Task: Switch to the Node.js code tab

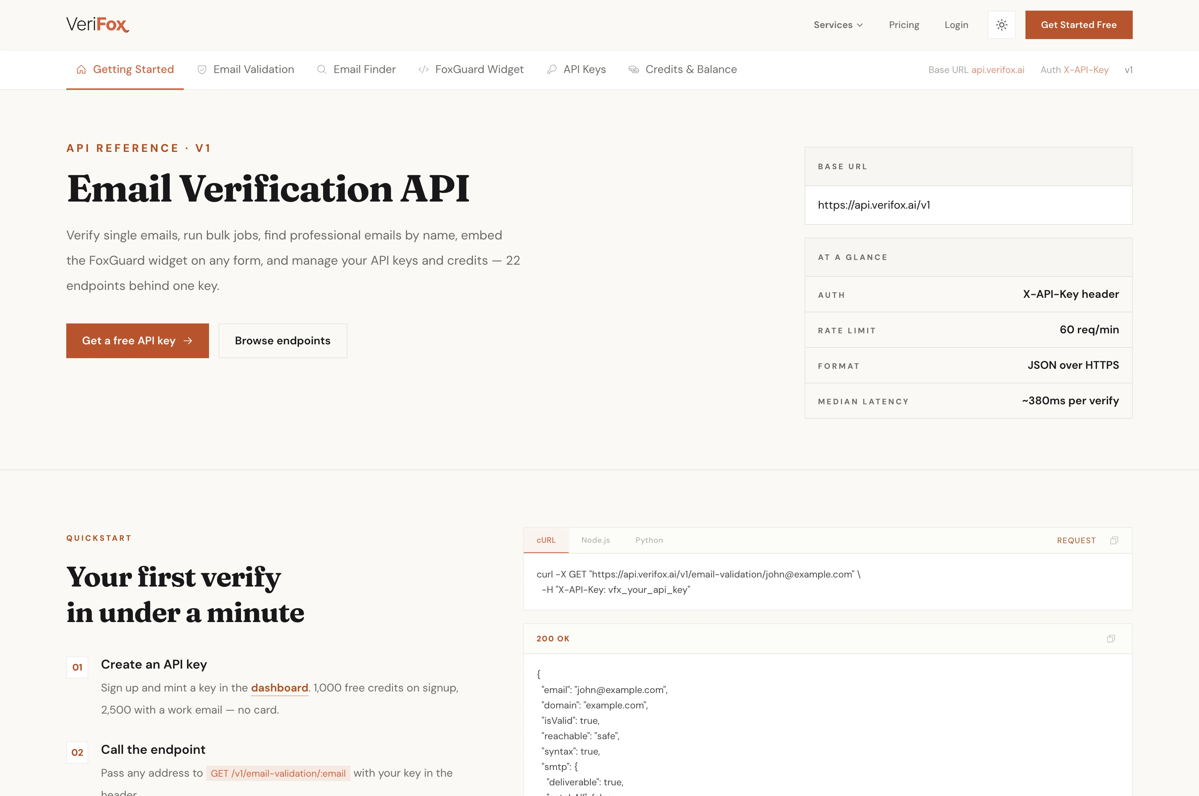Action: [x=596, y=540]
